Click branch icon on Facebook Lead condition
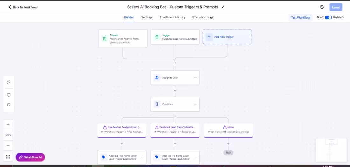This screenshot has height=167, width=350. [157, 127]
